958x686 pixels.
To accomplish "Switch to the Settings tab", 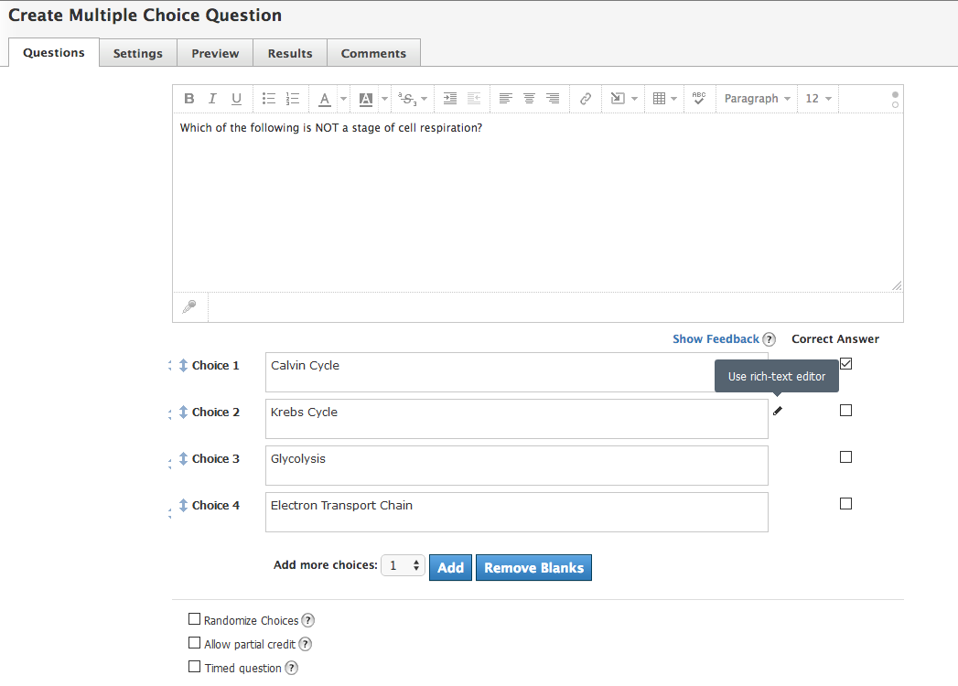I will (137, 53).
